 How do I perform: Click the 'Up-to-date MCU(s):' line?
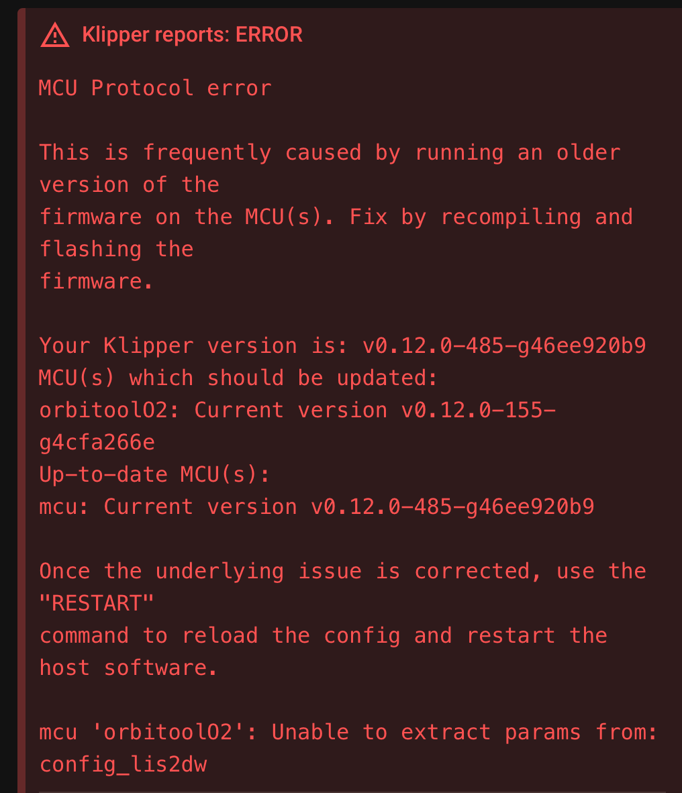pyautogui.click(x=154, y=474)
